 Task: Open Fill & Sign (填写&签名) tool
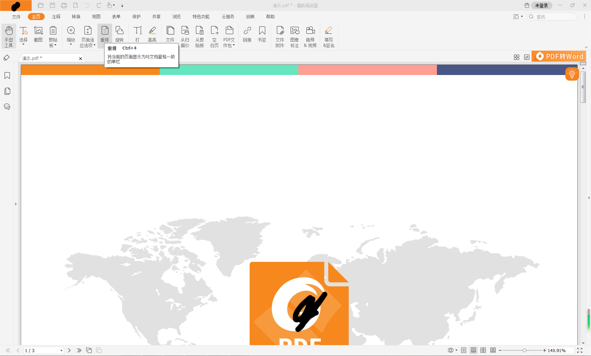point(329,36)
